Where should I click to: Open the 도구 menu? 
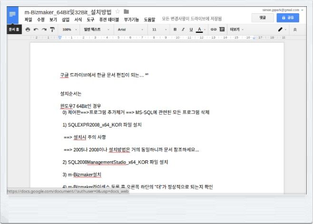pyautogui.click(x=90, y=19)
